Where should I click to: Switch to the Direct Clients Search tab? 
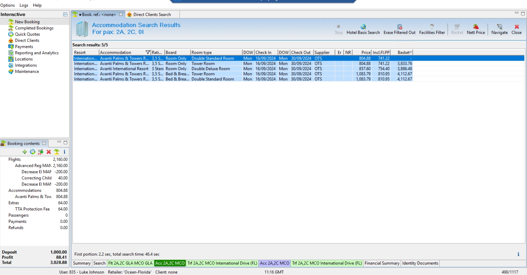(x=152, y=15)
